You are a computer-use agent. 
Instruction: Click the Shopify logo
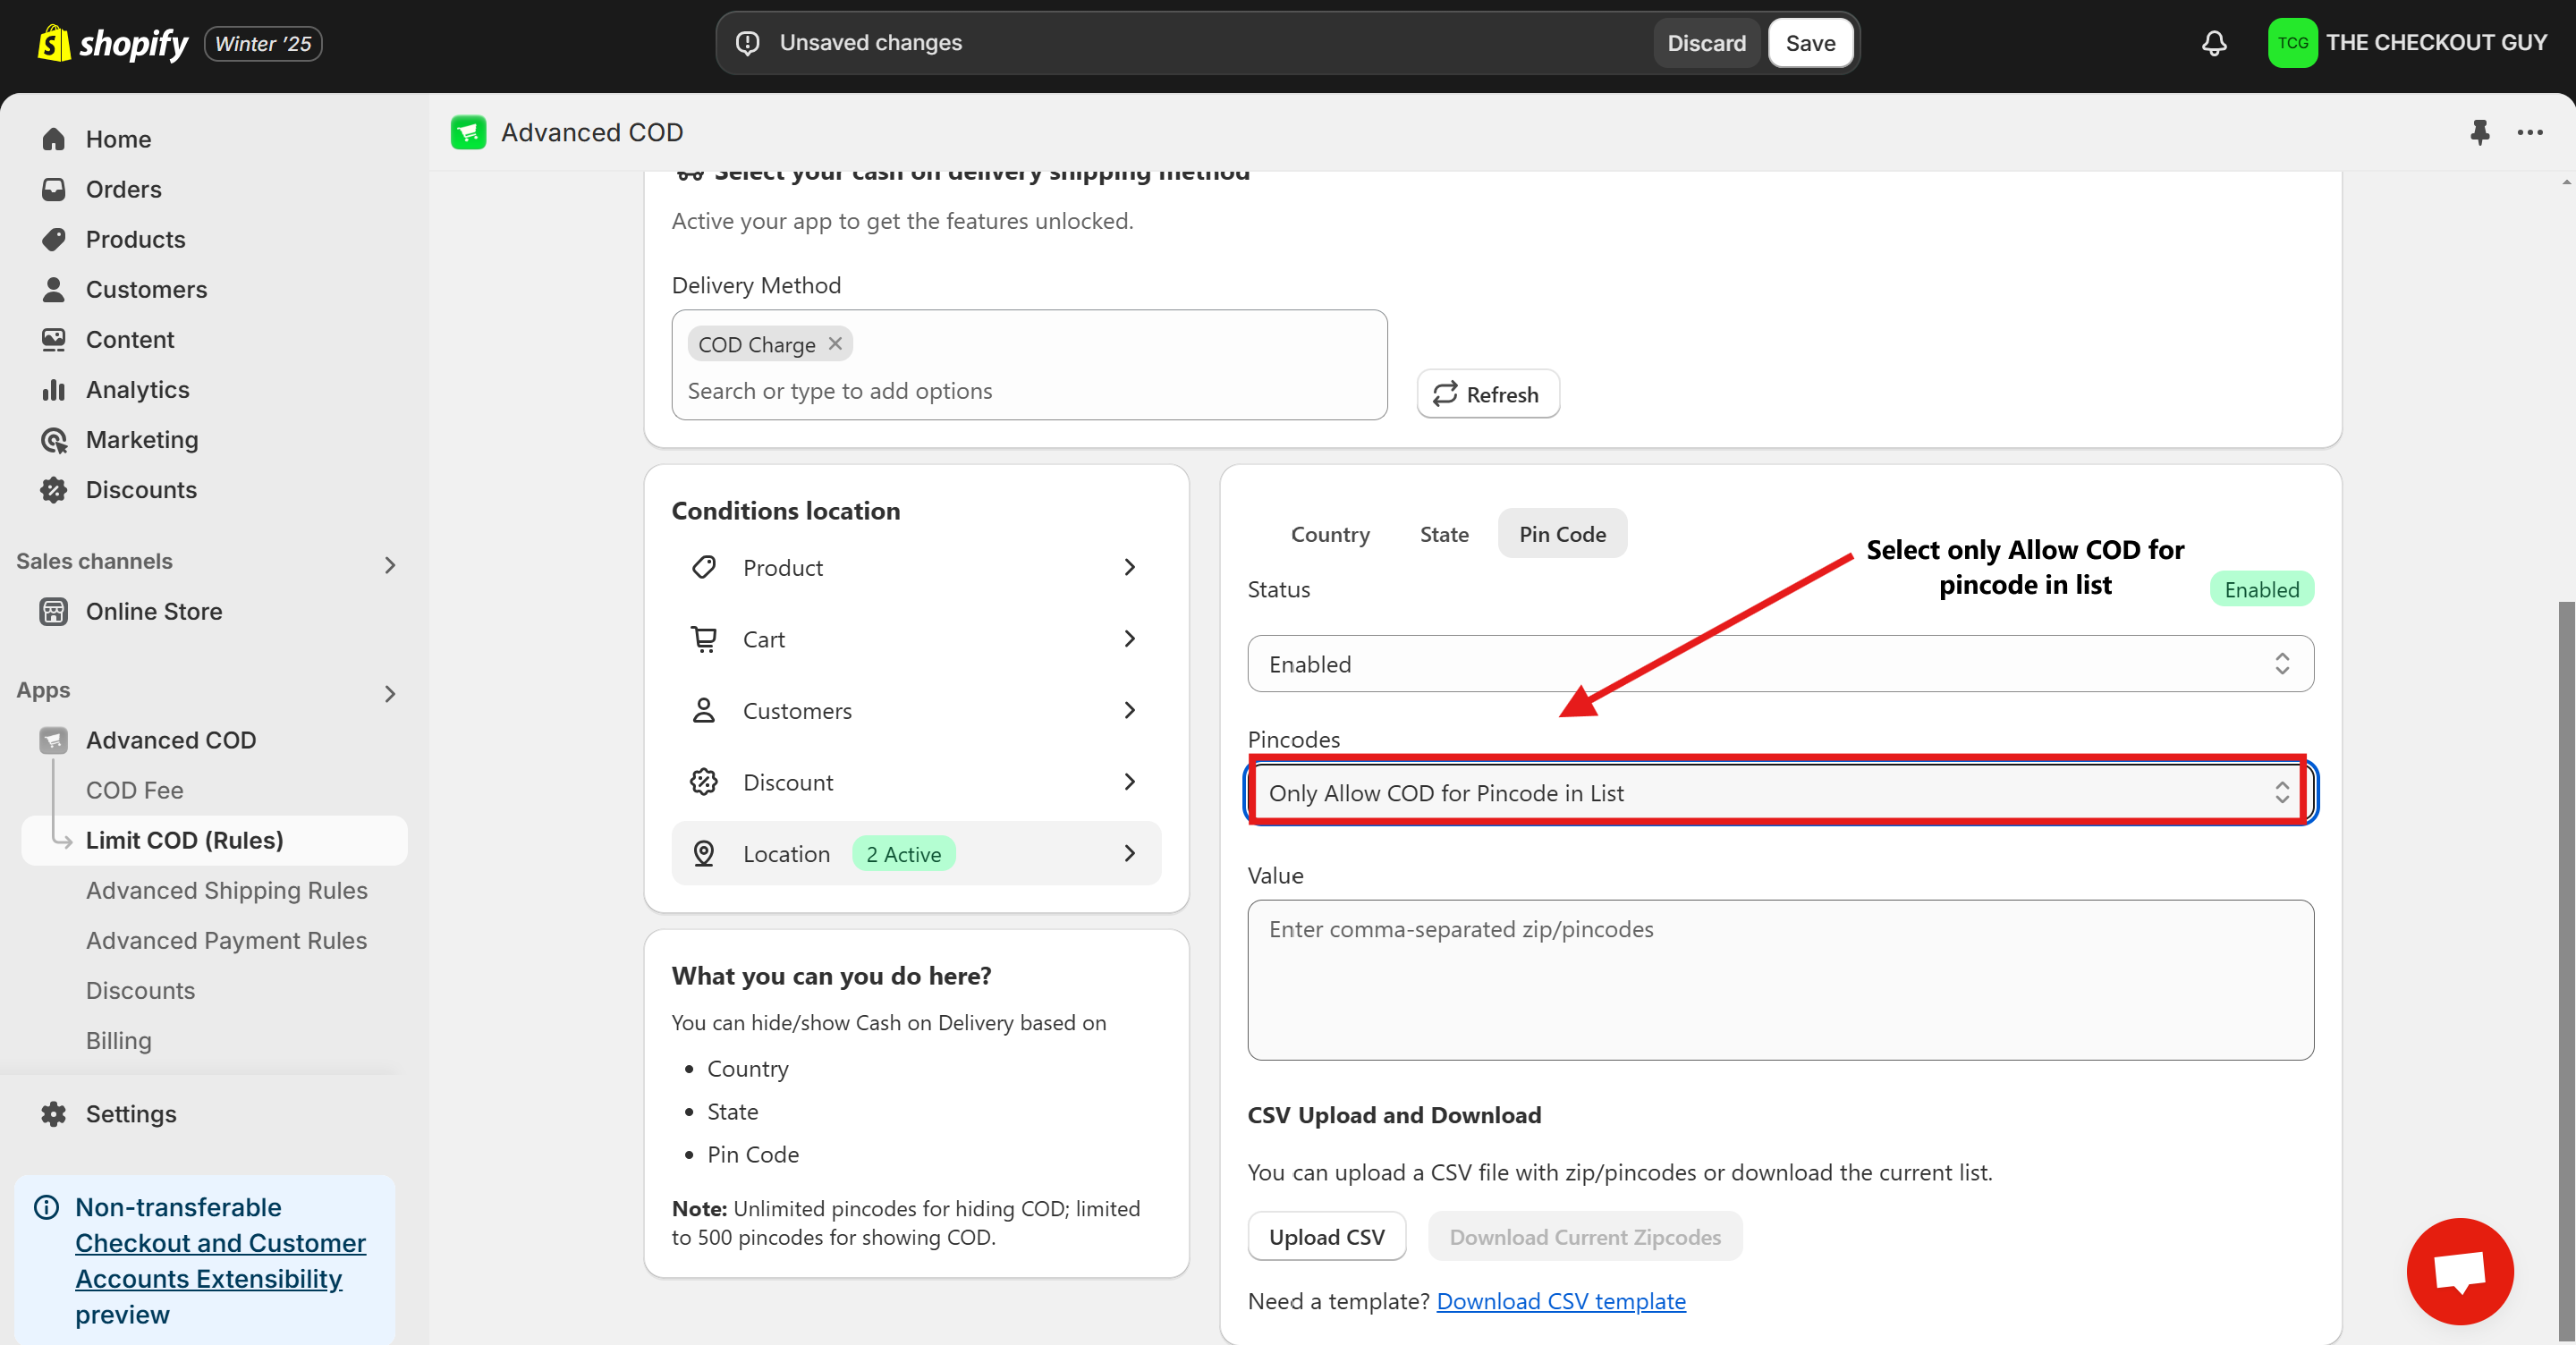click(x=112, y=43)
